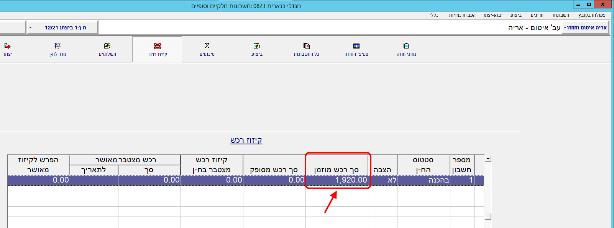Viewport: 614px width, 228px height.
Task: Open the יבוא-יצוא menu
Action: [493, 15]
